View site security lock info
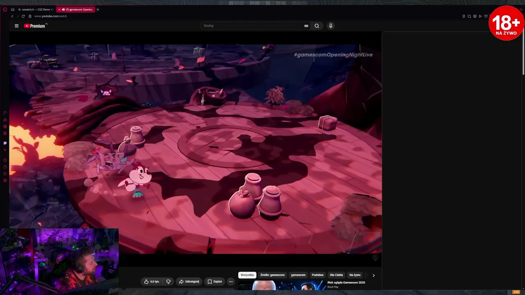Image resolution: width=525 pixels, height=295 pixels. pos(30,16)
